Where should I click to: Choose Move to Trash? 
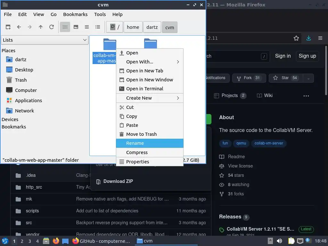click(x=150, y=134)
